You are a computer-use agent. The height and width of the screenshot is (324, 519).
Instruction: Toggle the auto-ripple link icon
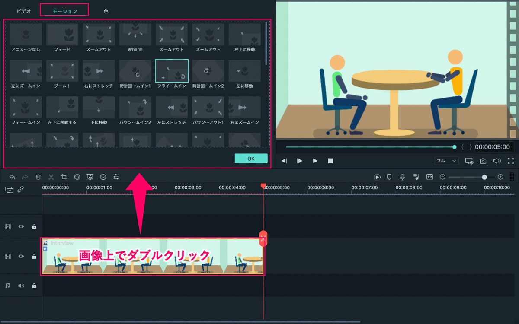[20, 189]
